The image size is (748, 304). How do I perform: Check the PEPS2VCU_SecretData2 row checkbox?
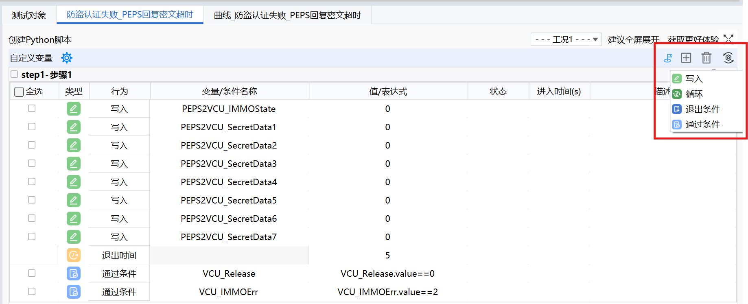(x=32, y=145)
